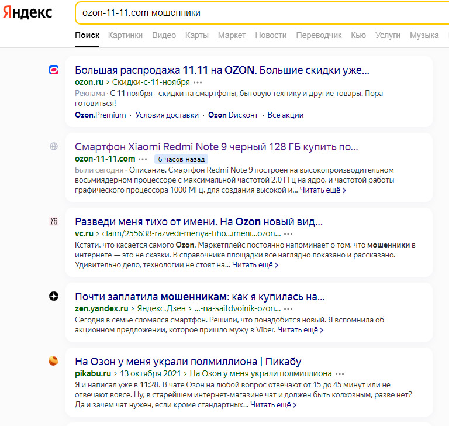Expand 'Читать ещё' for the vc.ru snippet
449x426 pixels.
tap(255, 265)
